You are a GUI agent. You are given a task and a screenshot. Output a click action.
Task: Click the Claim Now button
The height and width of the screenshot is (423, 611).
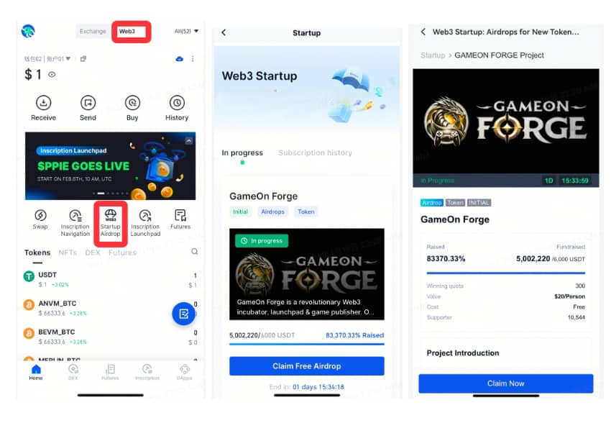506,383
